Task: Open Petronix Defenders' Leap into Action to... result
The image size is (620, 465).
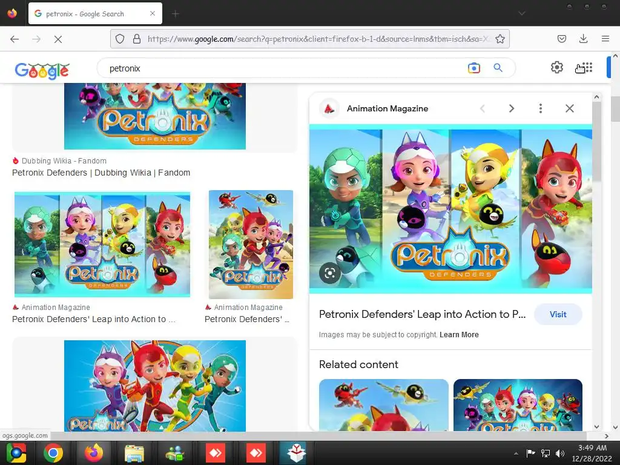Action: tap(93, 319)
